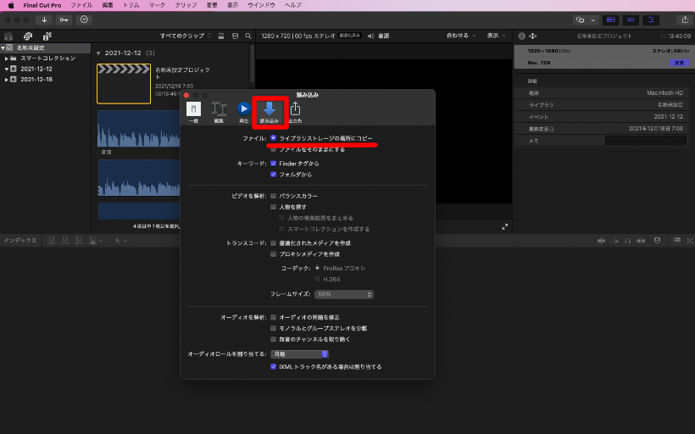Open Destinations tab in preferences window

click(295, 113)
